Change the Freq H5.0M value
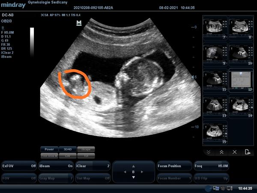 pyautogui.click(x=211, y=166)
